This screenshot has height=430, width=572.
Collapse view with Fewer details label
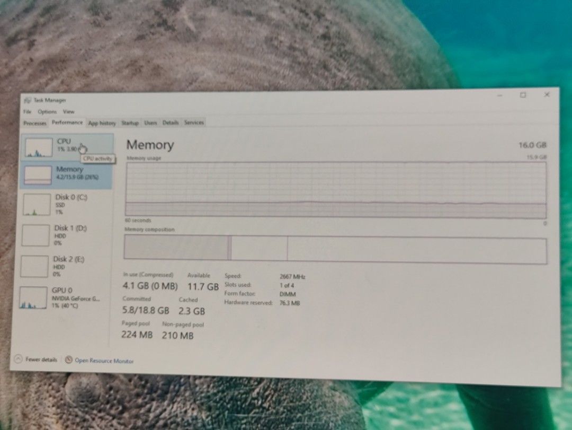tap(41, 359)
